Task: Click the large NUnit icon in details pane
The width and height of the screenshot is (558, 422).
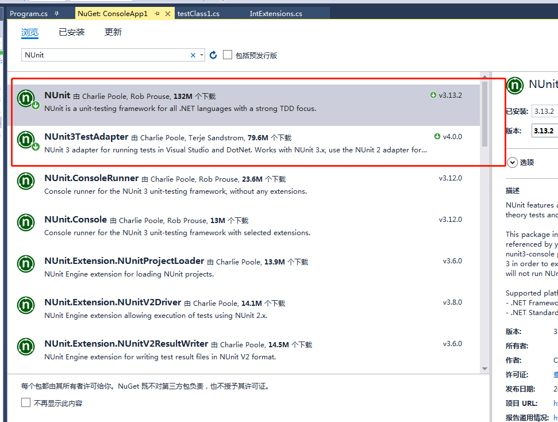Action: click(514, 86)
